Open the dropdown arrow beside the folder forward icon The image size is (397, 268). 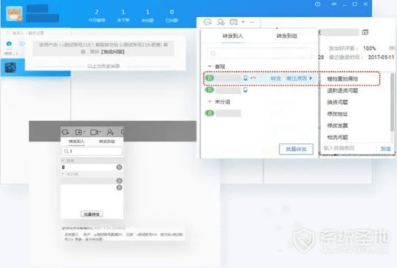84,132
